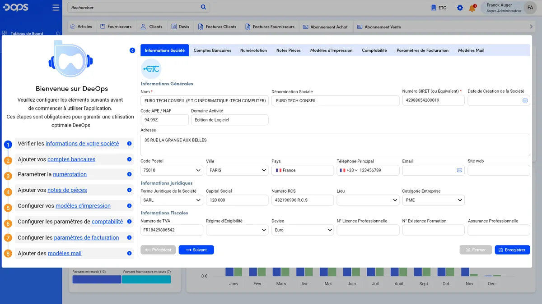This screenshot has width=542, height=304.
Task: Click info icon beside modèles d'impression step
Action: coord(129,206)
